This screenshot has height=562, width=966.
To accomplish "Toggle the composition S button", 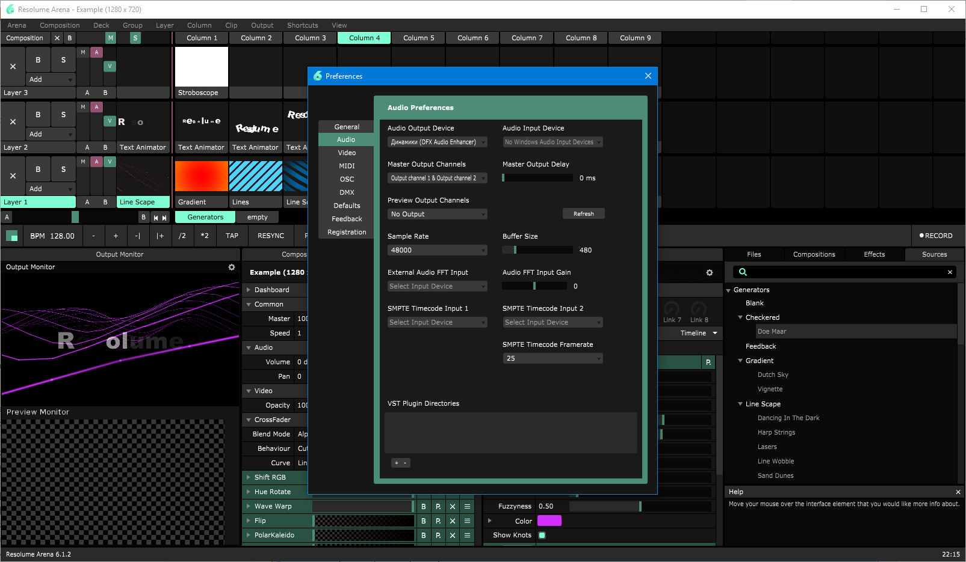I will pos(135,38).
